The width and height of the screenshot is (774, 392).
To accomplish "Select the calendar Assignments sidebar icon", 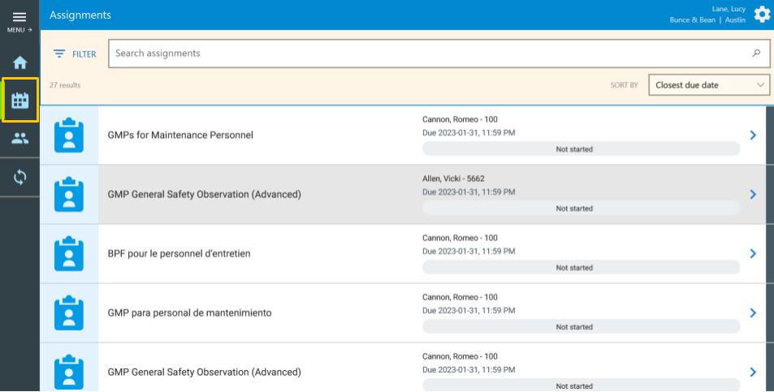I will point(19,101).
